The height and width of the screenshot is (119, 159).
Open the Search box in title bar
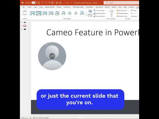(121, 3)
